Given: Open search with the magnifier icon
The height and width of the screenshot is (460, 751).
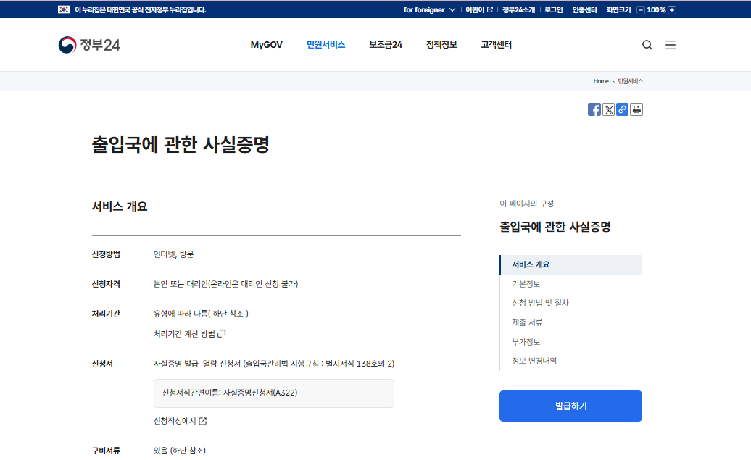Looking at the screenshot, I should pyautogui.click(x=647, y=44).
